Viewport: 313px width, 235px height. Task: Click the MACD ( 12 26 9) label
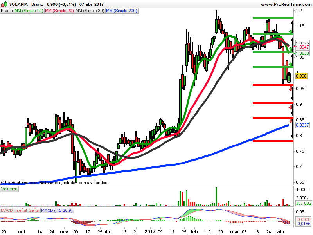57,210
